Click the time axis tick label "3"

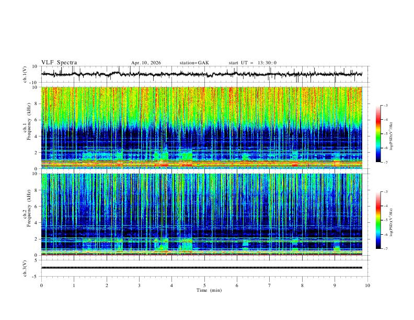coord(139,285)
